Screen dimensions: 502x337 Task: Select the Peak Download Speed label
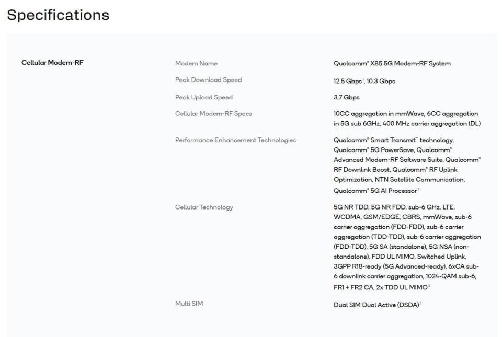click(x=208, y=80)
